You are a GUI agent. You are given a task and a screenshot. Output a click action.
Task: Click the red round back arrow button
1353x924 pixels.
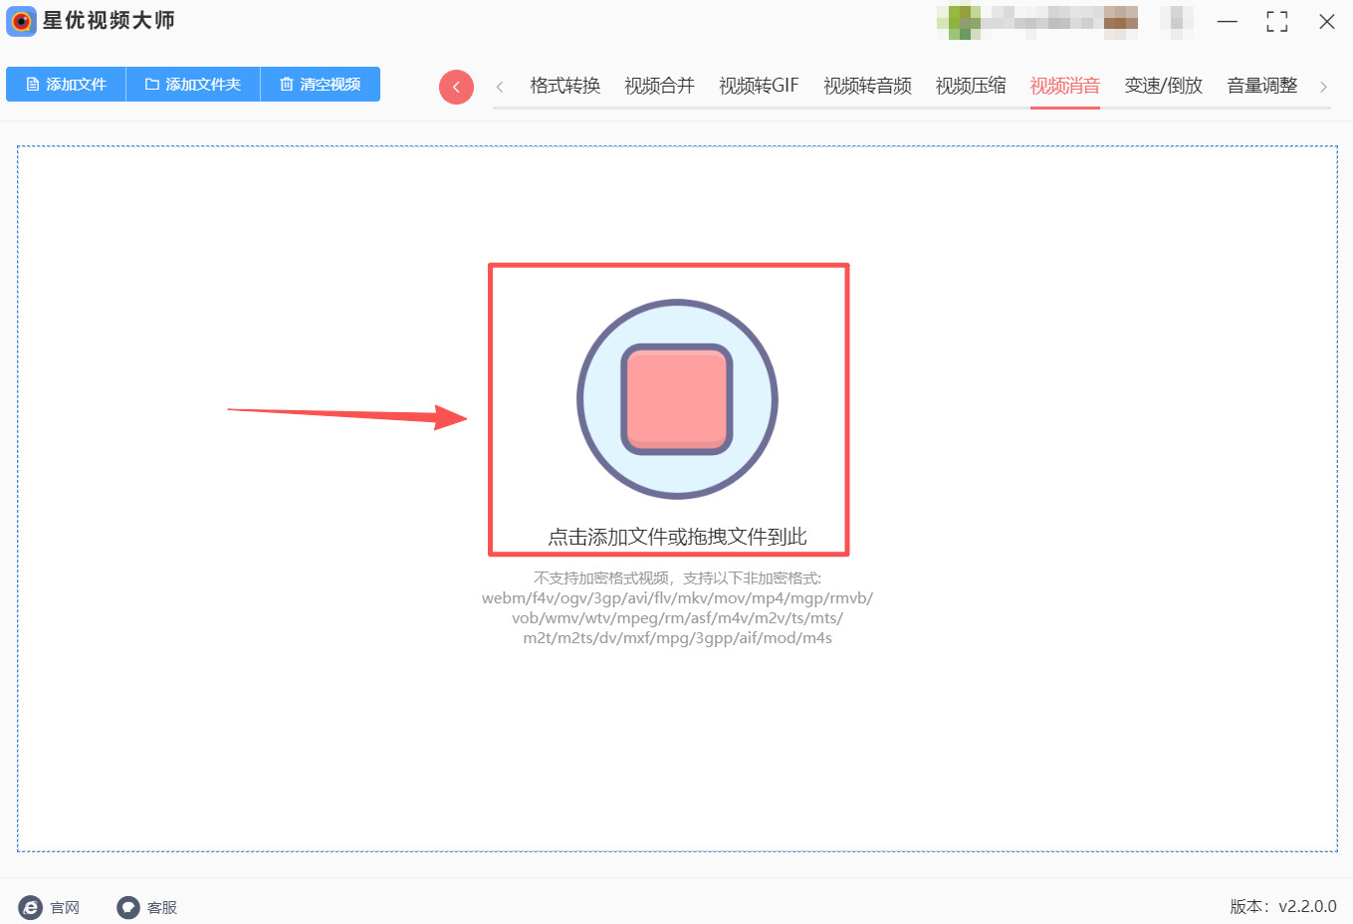[x=456, y=87]
